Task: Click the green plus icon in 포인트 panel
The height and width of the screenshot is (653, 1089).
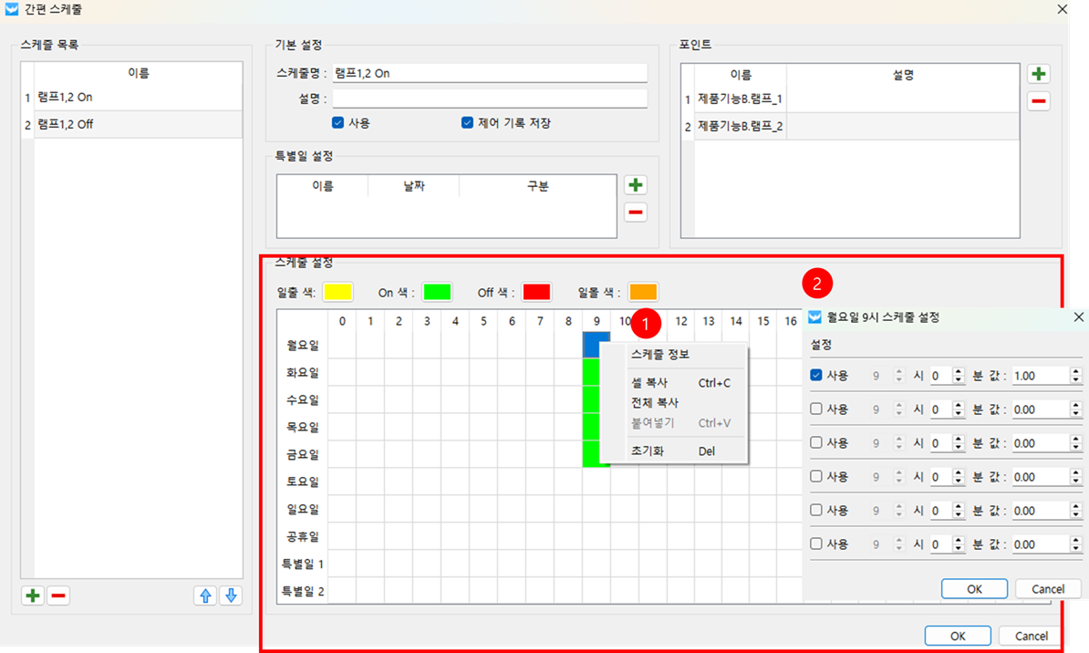Action: (1038, 74)
